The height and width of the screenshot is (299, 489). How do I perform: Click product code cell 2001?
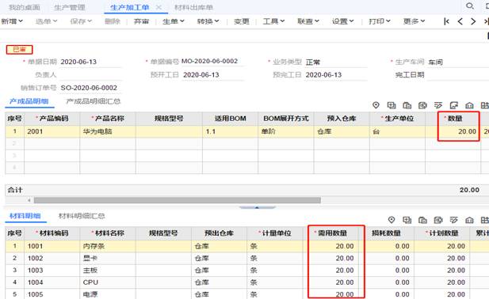(x=52, y=131)
